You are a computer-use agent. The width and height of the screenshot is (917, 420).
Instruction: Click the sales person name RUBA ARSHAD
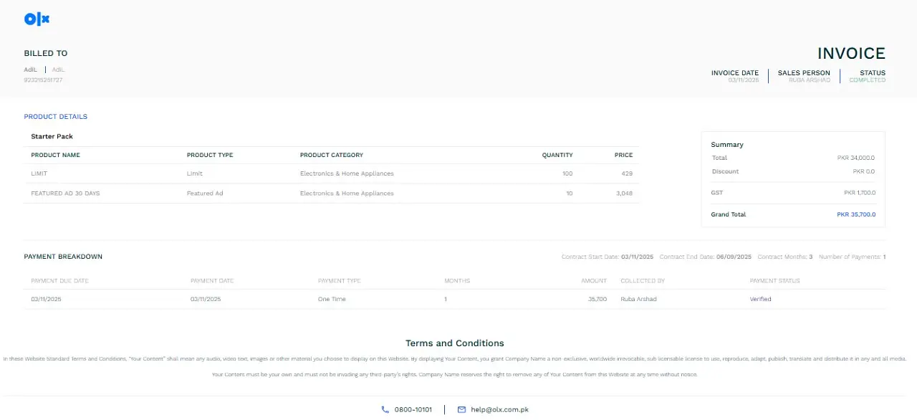point(809,80)
